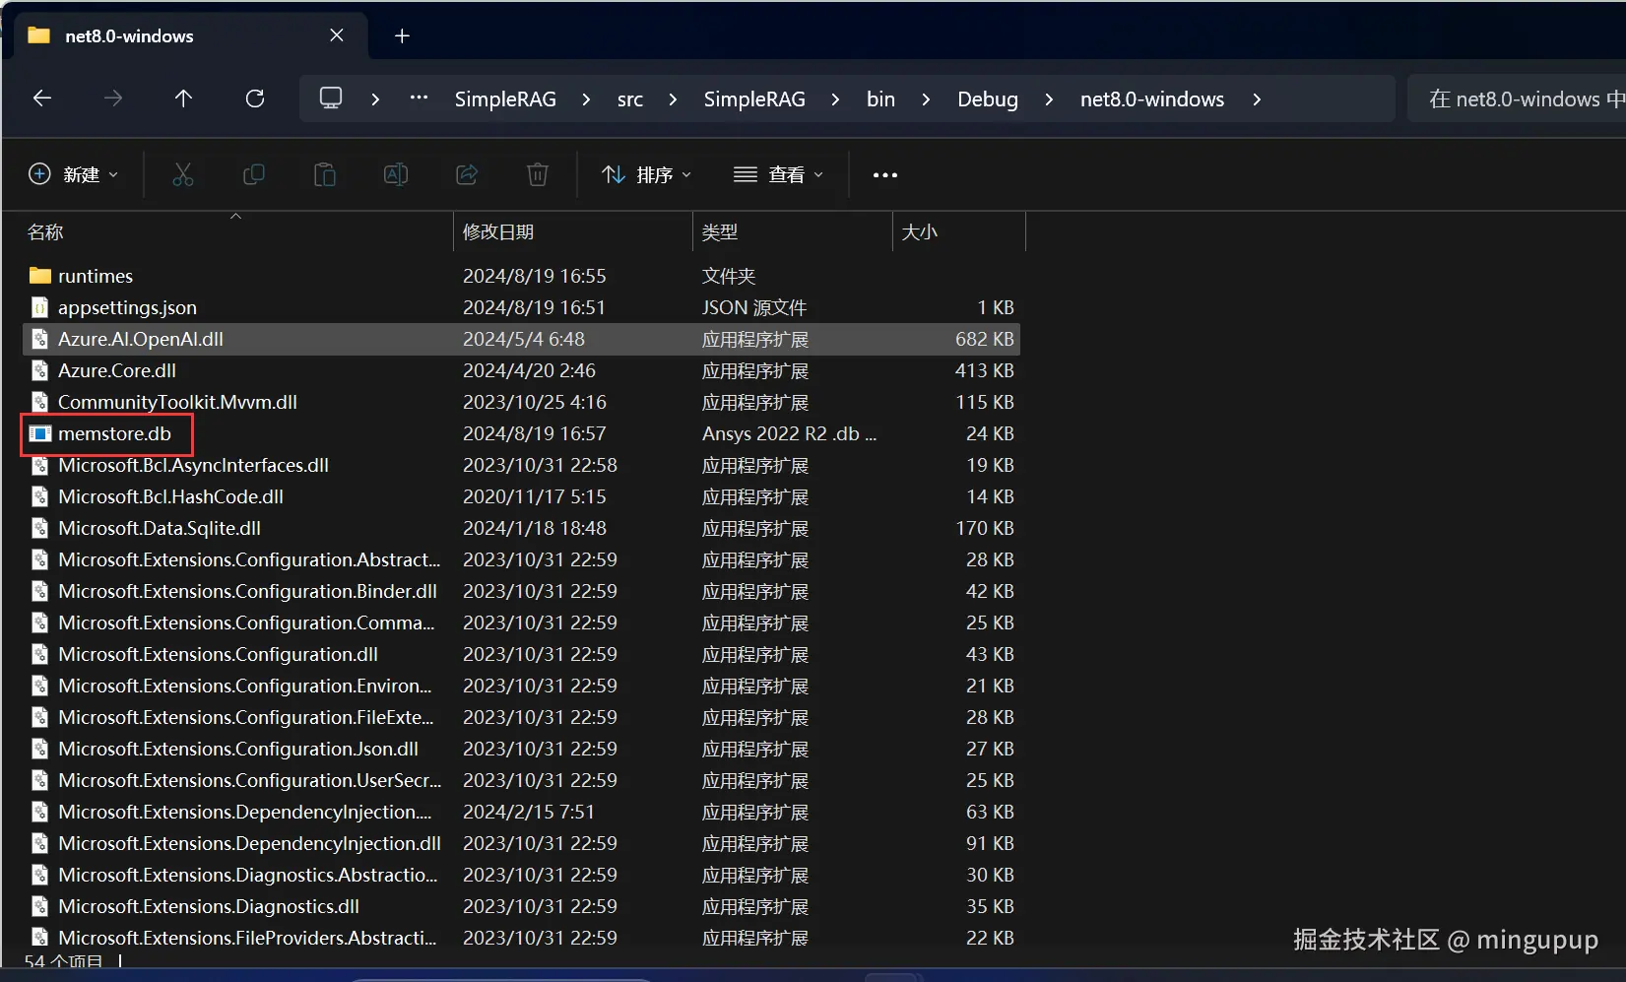Select the Microsoft.Extensions.Diagnostics.dll file icon
This screenshot has height=982, width=1626.
(39, 906)
